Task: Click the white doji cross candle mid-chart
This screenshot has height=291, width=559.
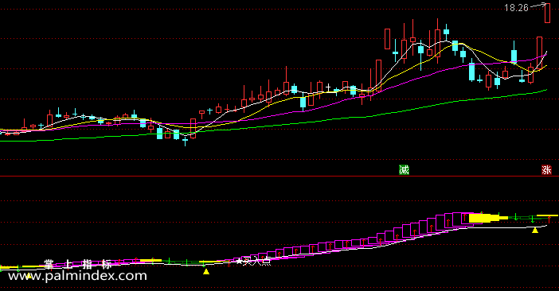Action: (328, 87)
